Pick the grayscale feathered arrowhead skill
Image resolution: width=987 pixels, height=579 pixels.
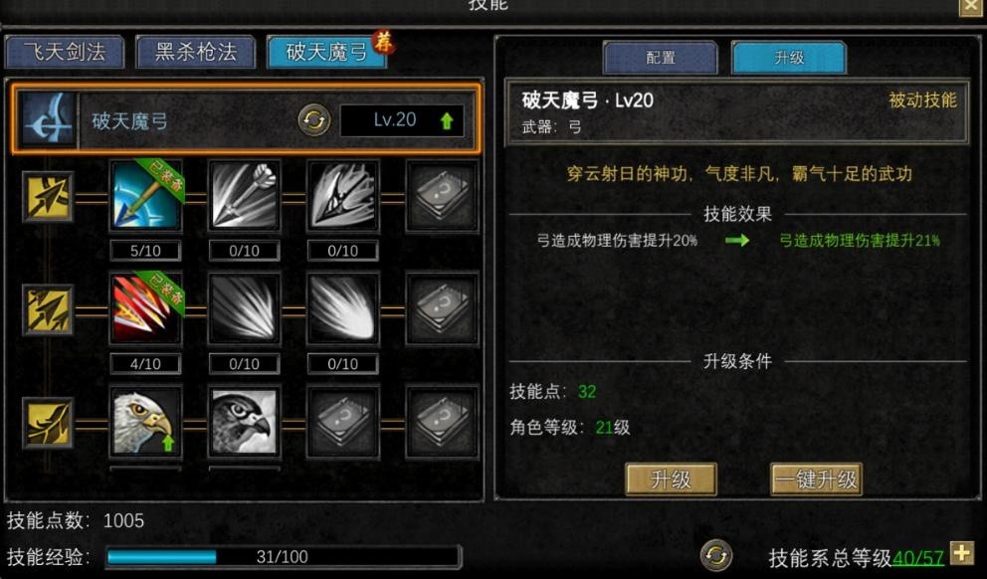click(343, 196)
